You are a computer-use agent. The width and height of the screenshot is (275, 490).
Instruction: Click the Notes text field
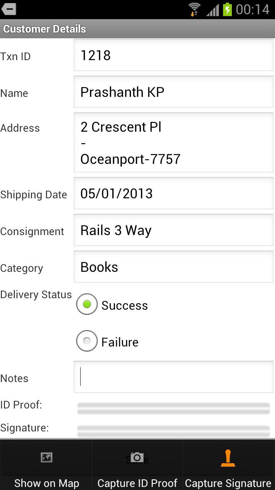tap(173, 377)
